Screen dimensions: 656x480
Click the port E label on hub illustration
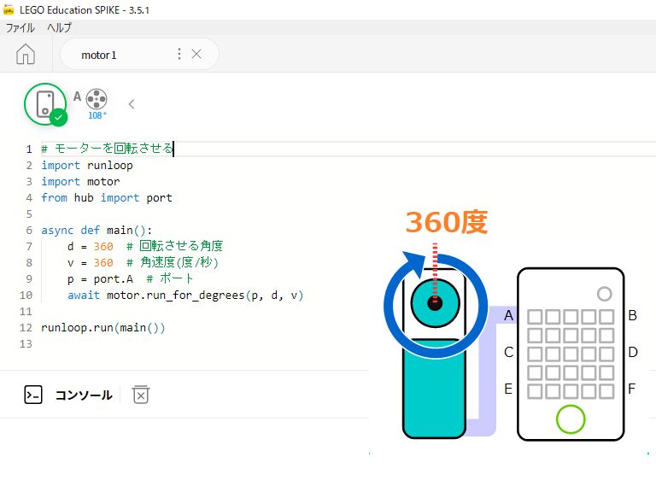click(508, 389)
